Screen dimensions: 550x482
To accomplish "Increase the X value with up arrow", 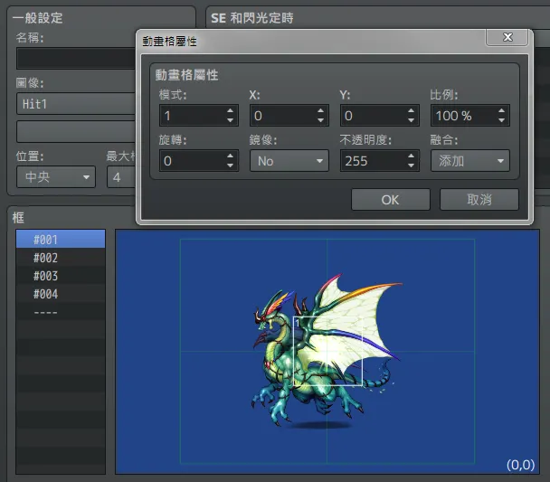I will tap(320, 110).
